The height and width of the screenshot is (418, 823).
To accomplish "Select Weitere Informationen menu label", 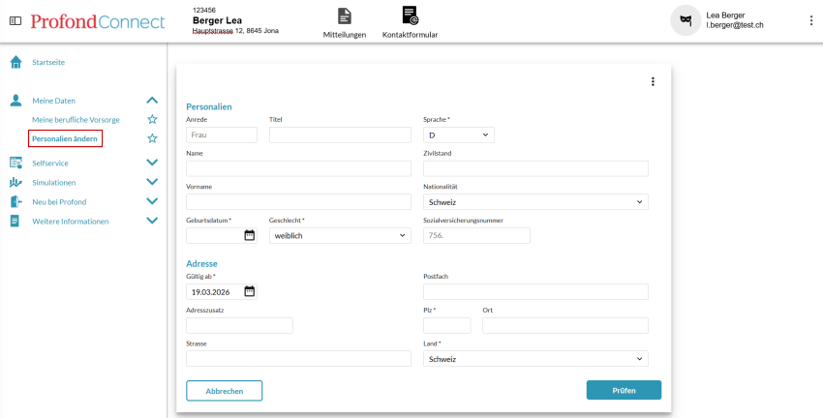I will click(71, 222).
